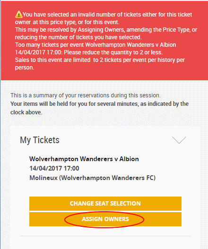Click the 14/04/2017 17:00 date under My Tickets
The height and width of the screenshot is (249, 208).
pos(54,168)
